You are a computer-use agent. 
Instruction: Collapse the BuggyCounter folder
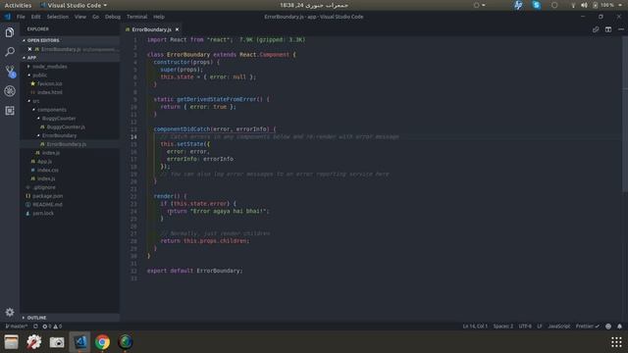(x=59, y=119)
